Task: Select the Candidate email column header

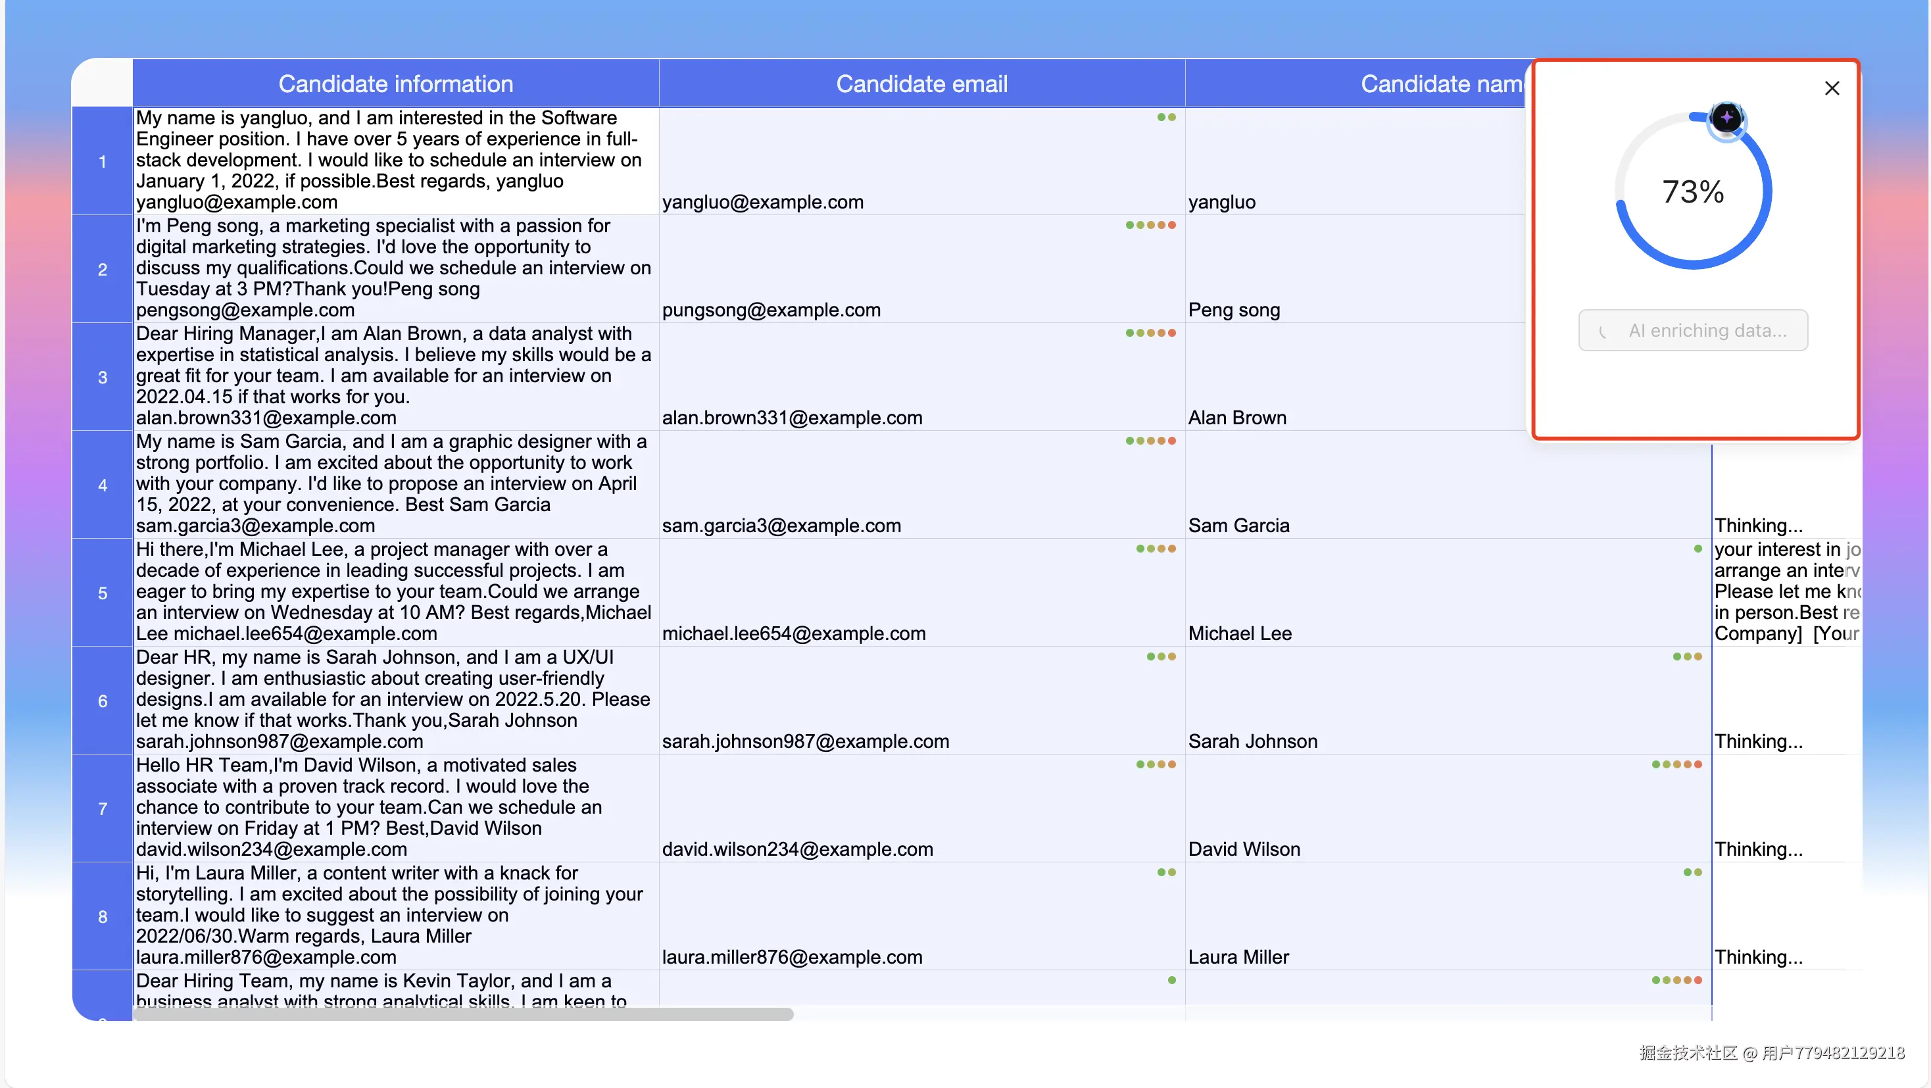Action: click(x=921, y=84)
